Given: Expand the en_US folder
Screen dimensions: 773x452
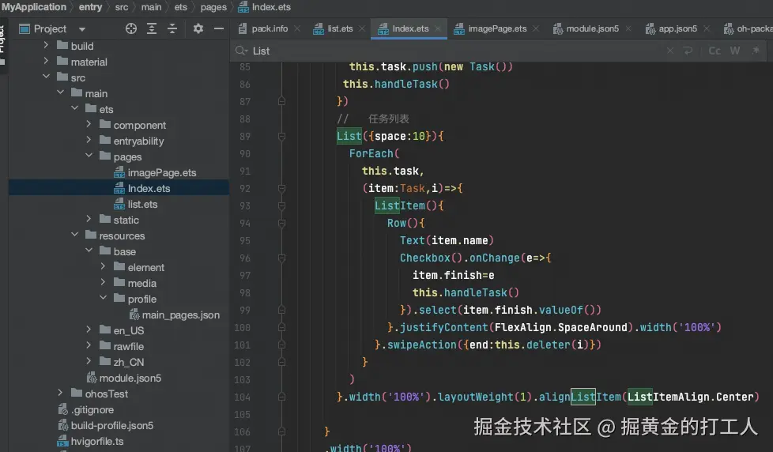Looking at the screenshot, I should click(x=89, y=330).
